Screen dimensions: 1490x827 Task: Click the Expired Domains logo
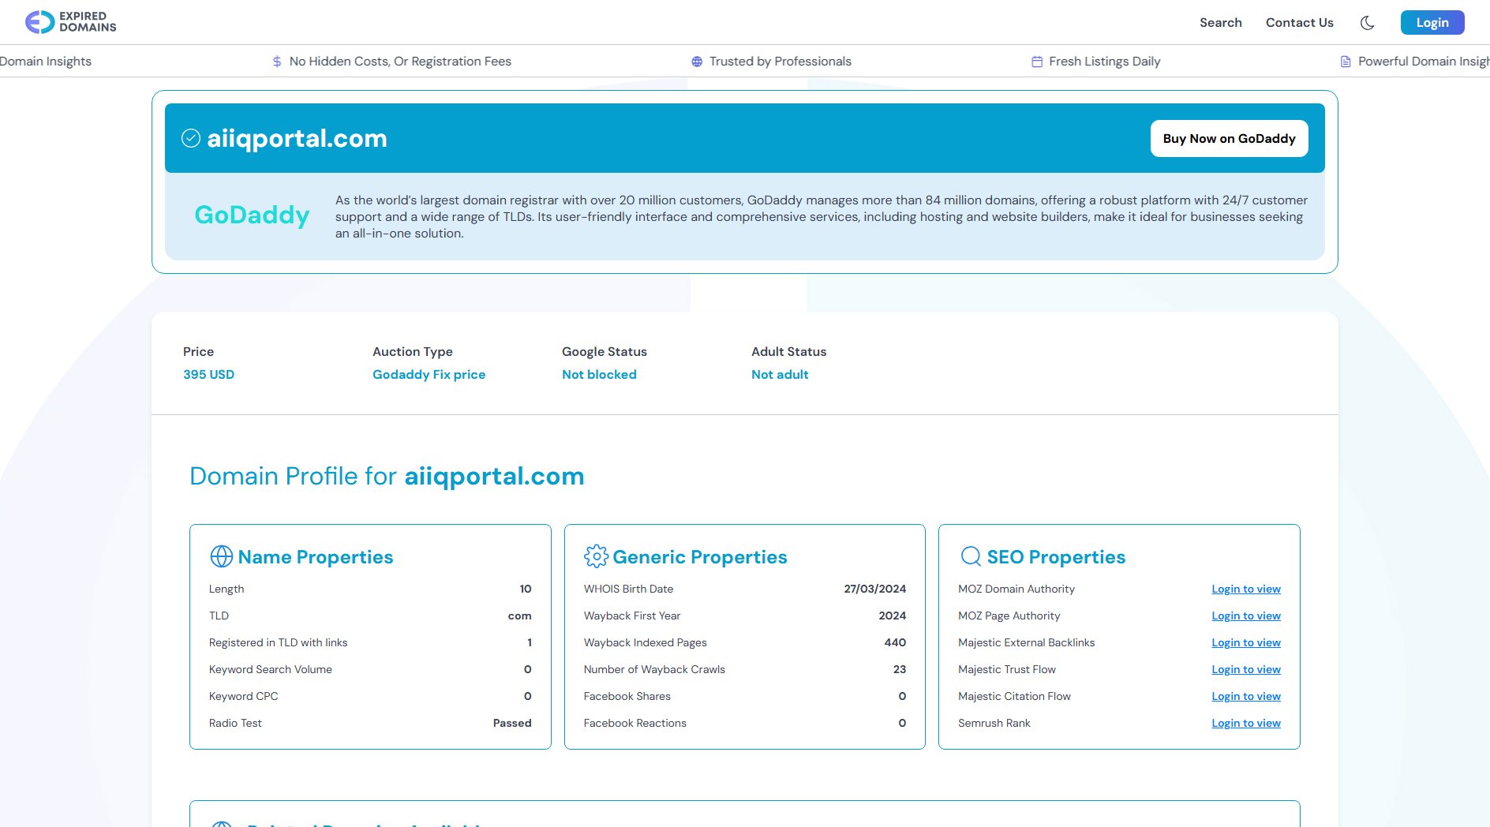(x=70, y=22)
